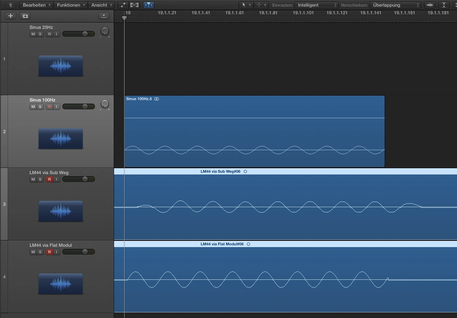The image size is (457, 318).
Task: Open the Verschieben drag mode dropdown
Action: click(x=395, y=5)
